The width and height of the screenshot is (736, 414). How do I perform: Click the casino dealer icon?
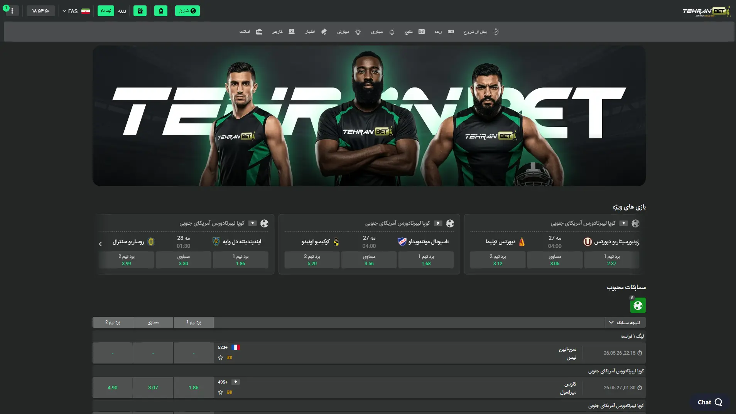coord(292,32)
